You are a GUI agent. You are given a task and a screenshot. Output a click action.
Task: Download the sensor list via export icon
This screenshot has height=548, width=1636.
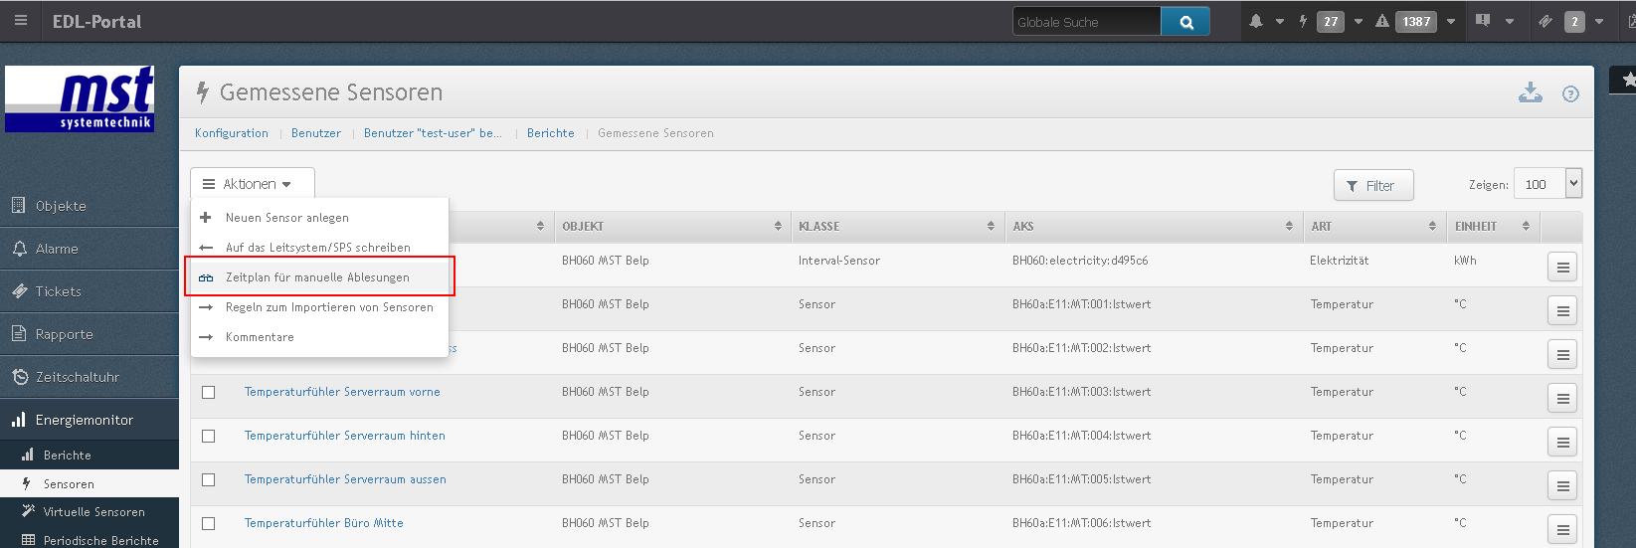[1531, 92]
